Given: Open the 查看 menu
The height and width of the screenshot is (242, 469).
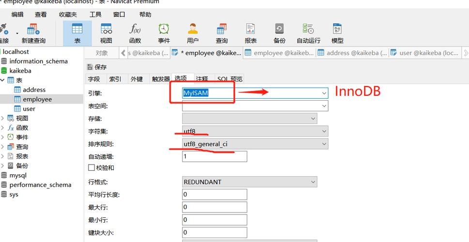Looking at the screenshot, I should coord(41,15).
